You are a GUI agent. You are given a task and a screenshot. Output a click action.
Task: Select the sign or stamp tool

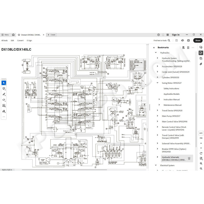4,111
